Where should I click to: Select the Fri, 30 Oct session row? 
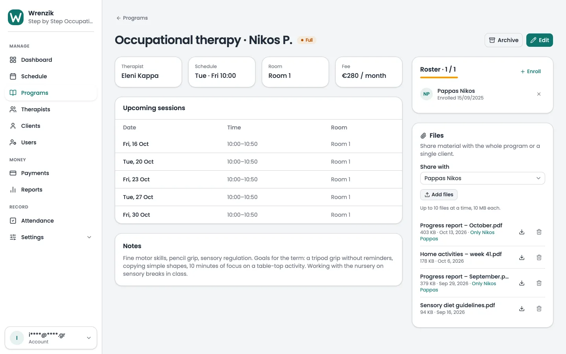coord(259,215)
